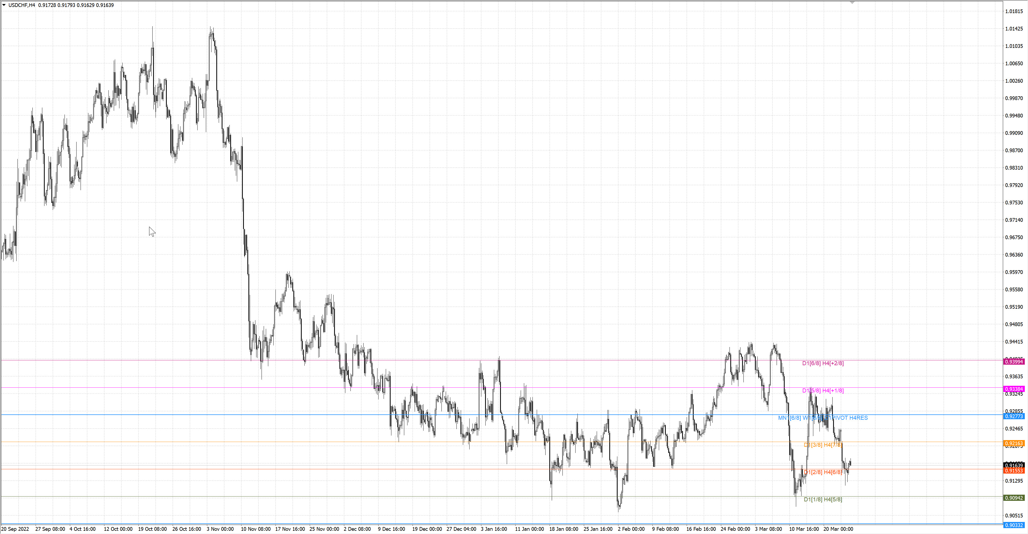
Task: Click the magenta 0.93994 price tag
Action: tap(1014, 362)
